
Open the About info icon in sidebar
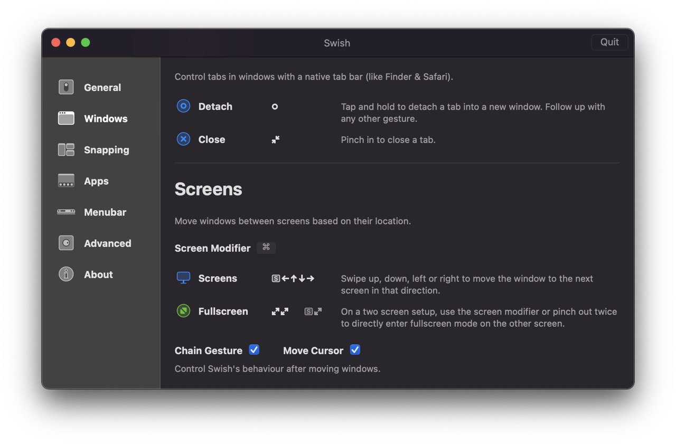(66, 274)
